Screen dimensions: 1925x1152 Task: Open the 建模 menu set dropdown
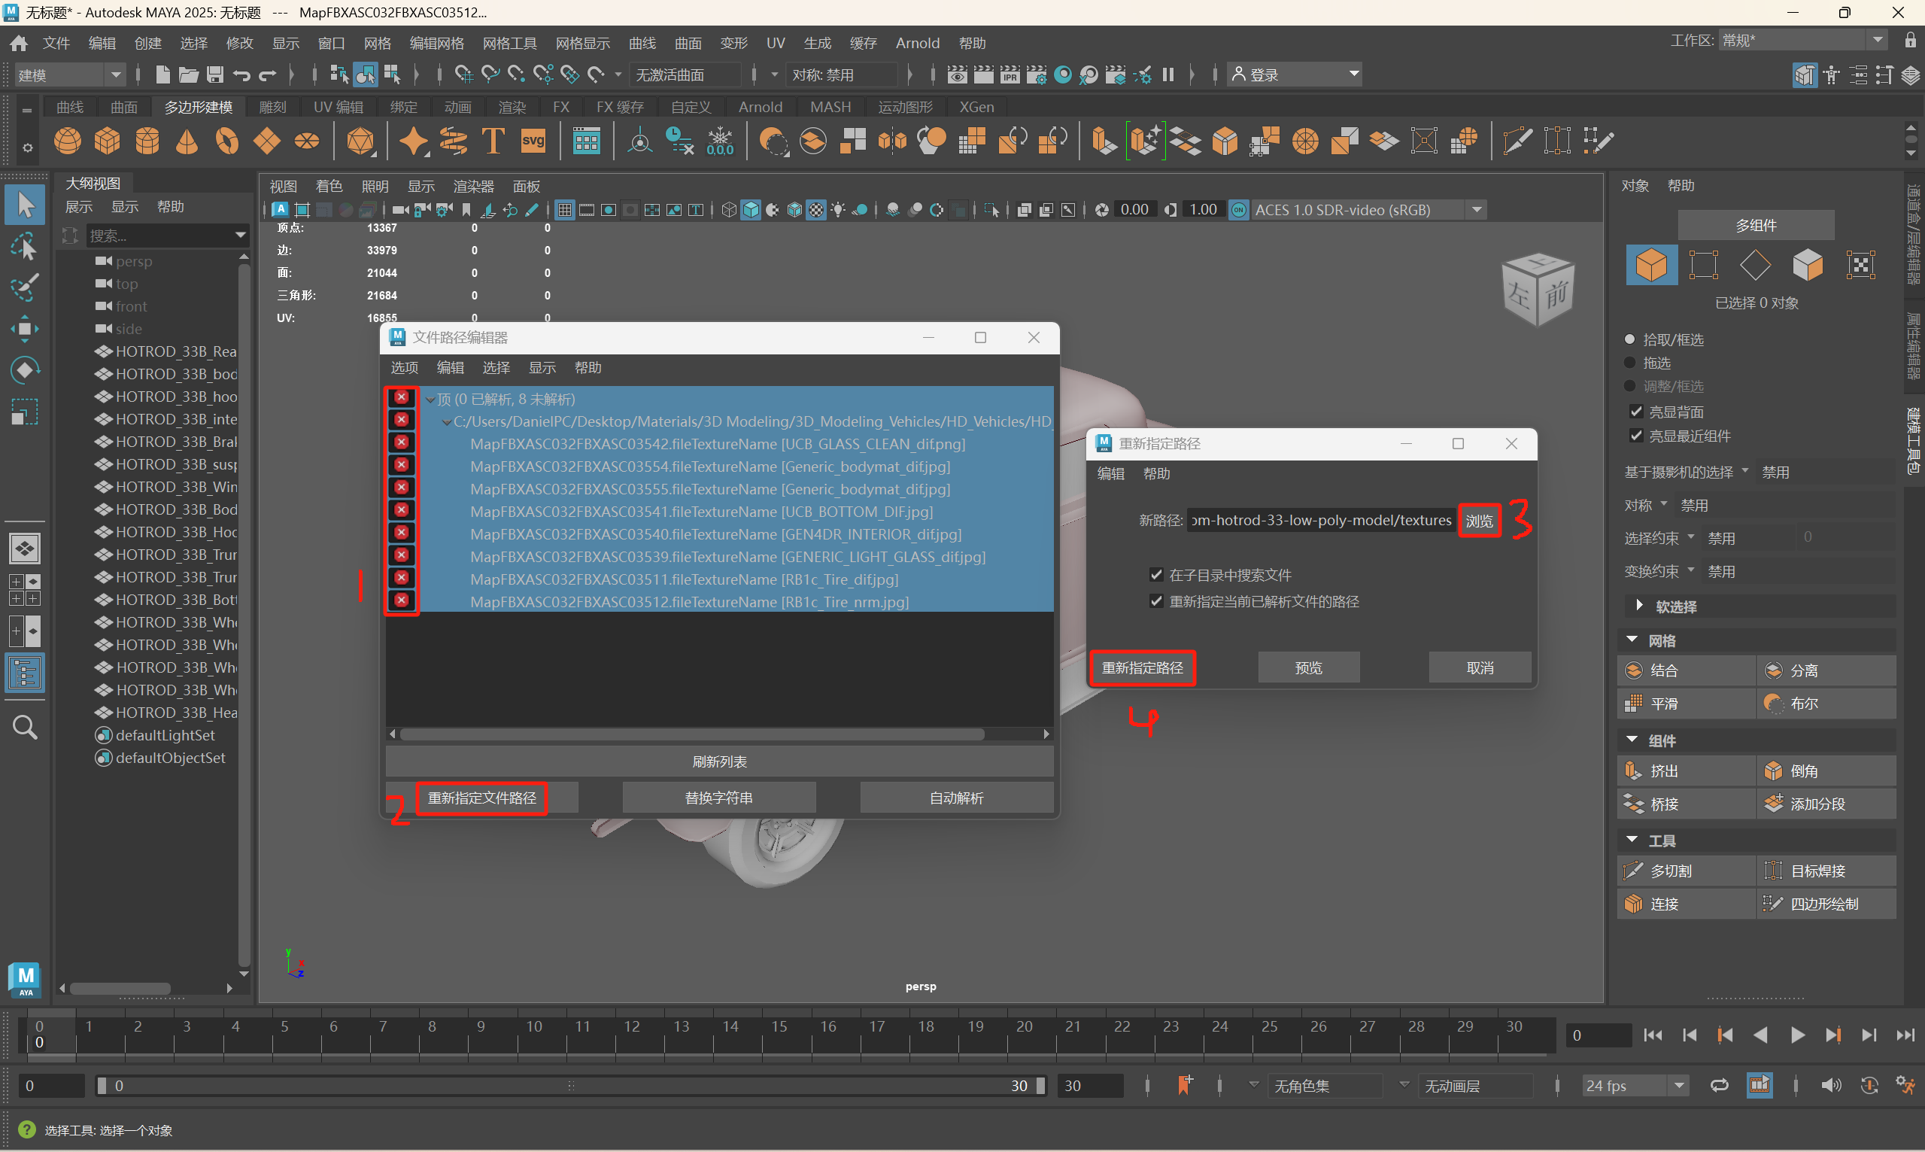[70, 75]
